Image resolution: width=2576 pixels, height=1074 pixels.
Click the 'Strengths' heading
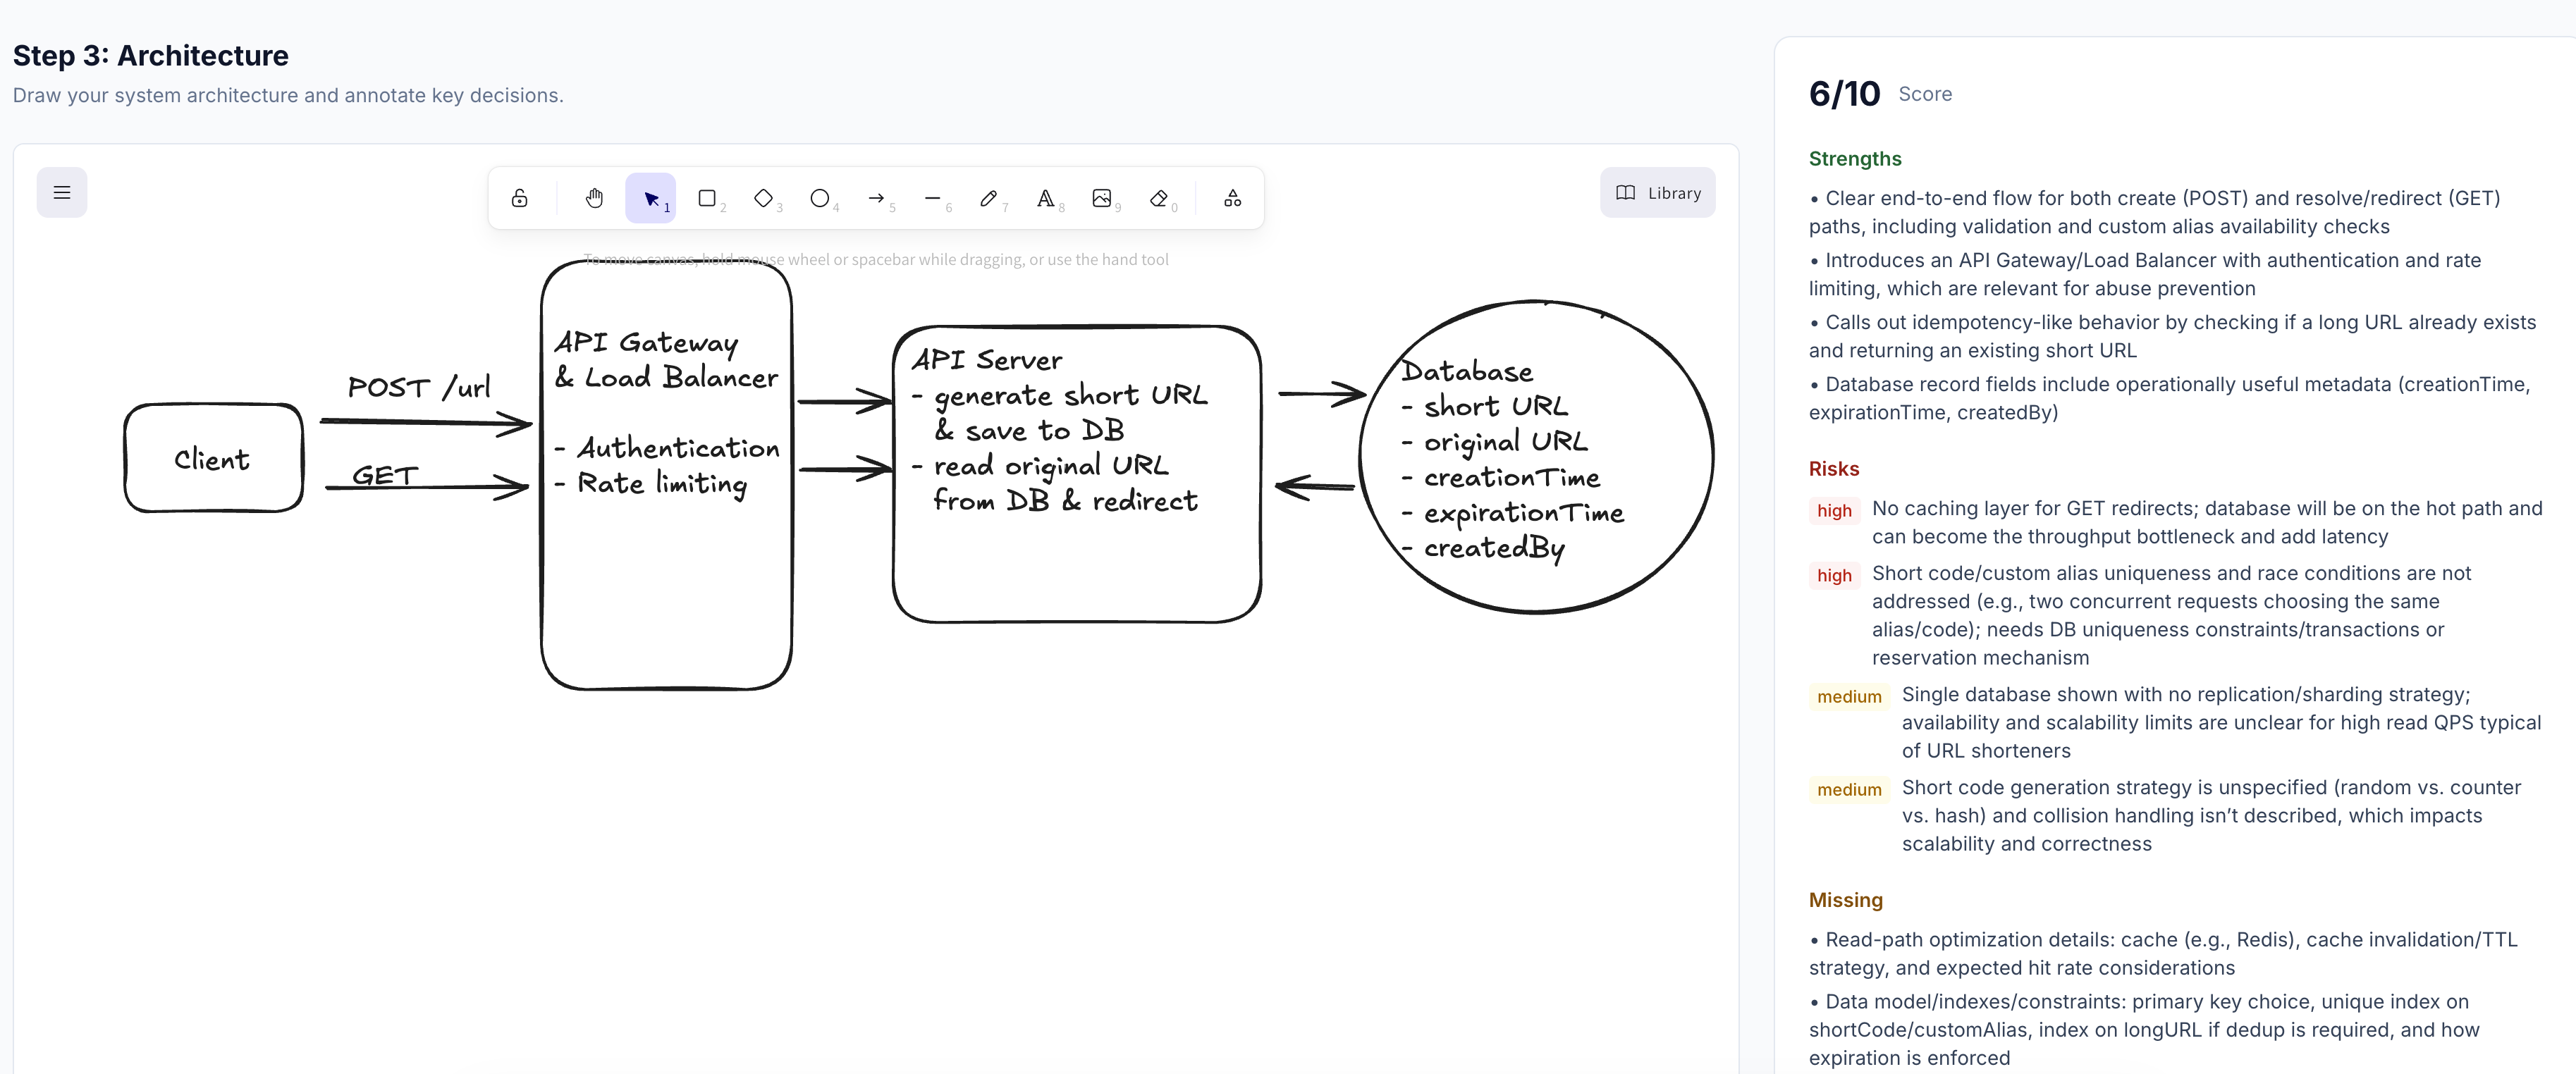click(x=1855, y=159)
